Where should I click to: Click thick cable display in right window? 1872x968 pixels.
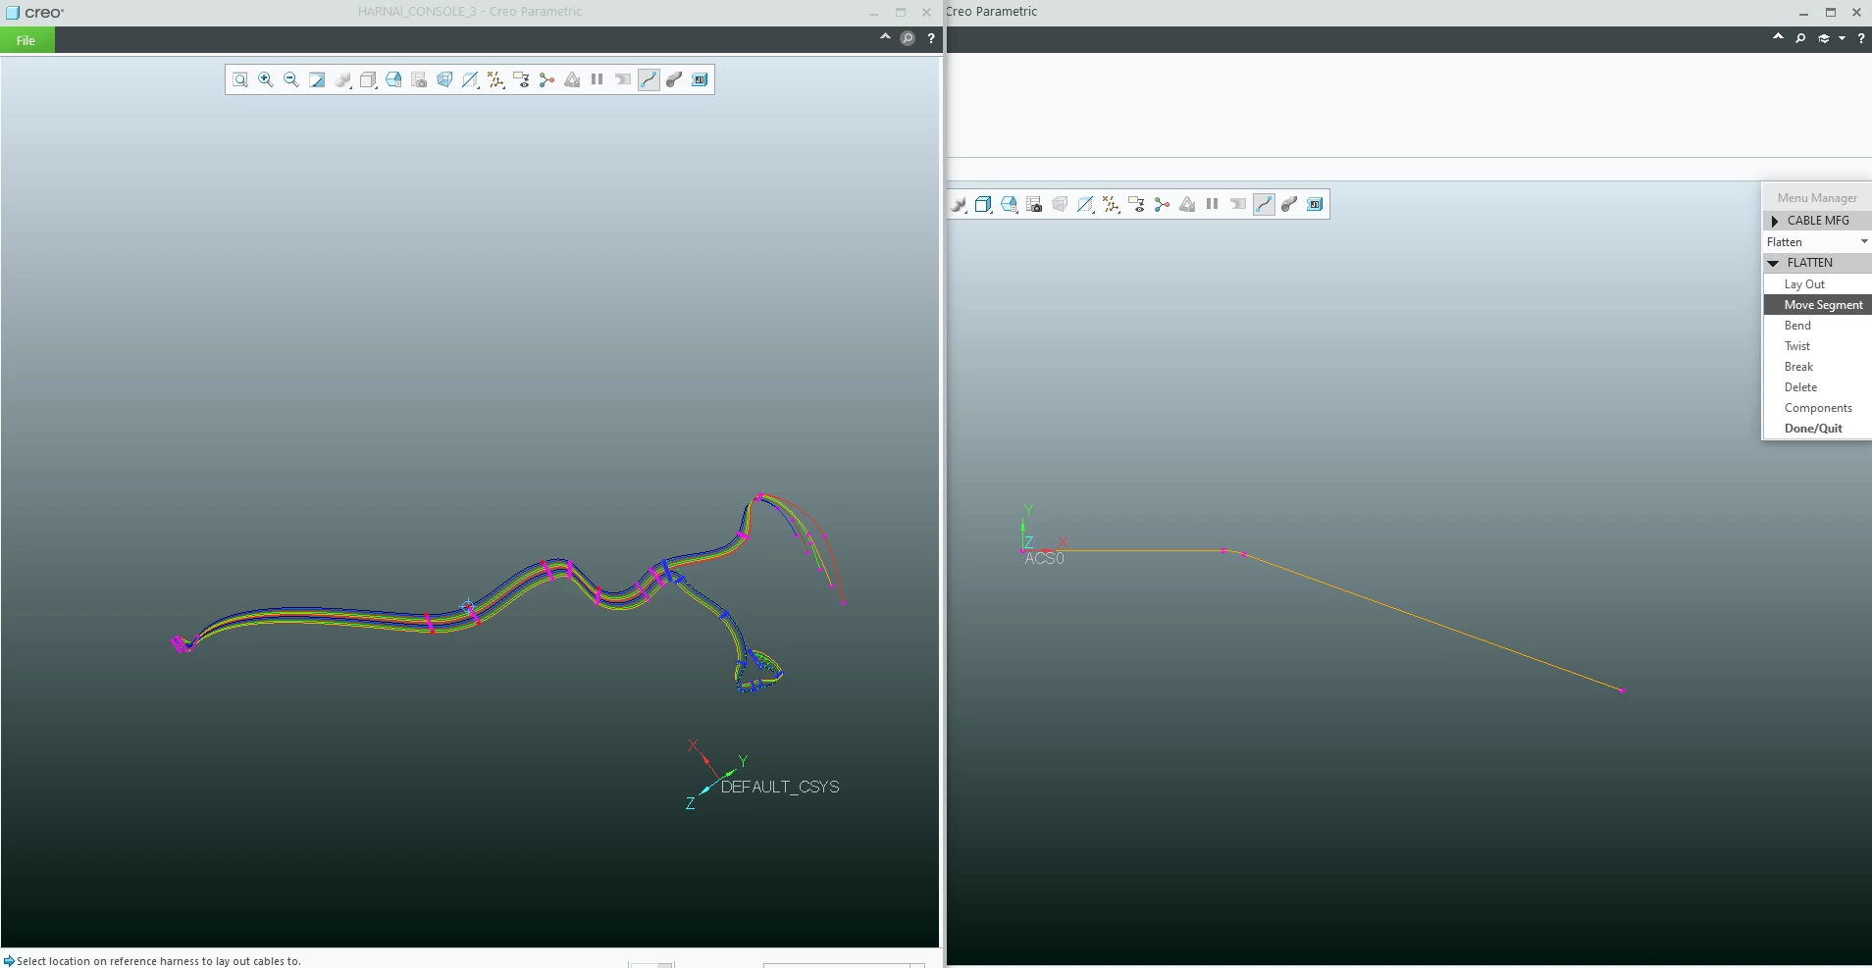1289,204
